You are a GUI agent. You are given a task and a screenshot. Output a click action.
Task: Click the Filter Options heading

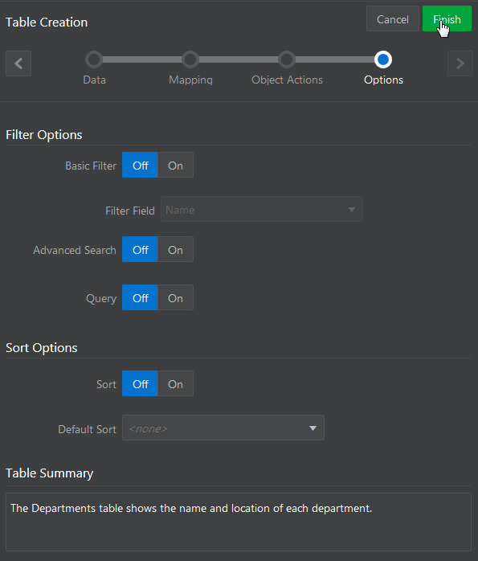44,135
